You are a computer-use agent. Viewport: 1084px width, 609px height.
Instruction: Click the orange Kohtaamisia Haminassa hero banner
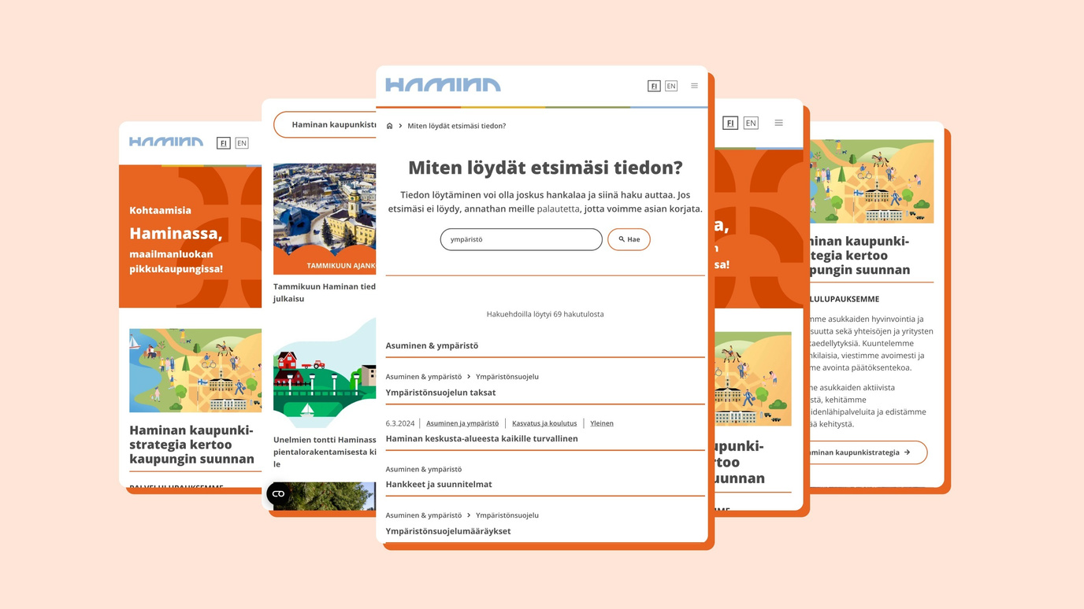[x=190, y=237]
